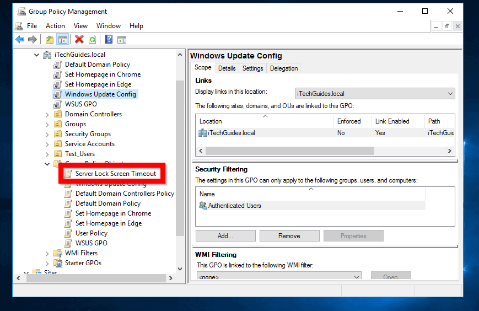This screenshot has height=311, width=479.
Task: Click the Authenticated Users group icon
Action: click(x=203, y=206)
